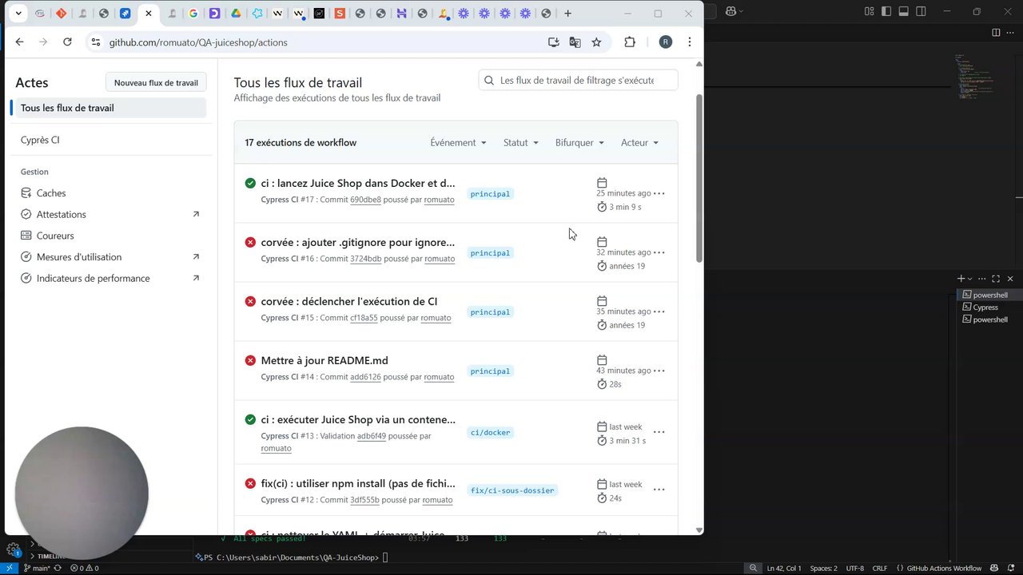Split the VS Code editor right
1023x575 pixels.
(996, 33)
